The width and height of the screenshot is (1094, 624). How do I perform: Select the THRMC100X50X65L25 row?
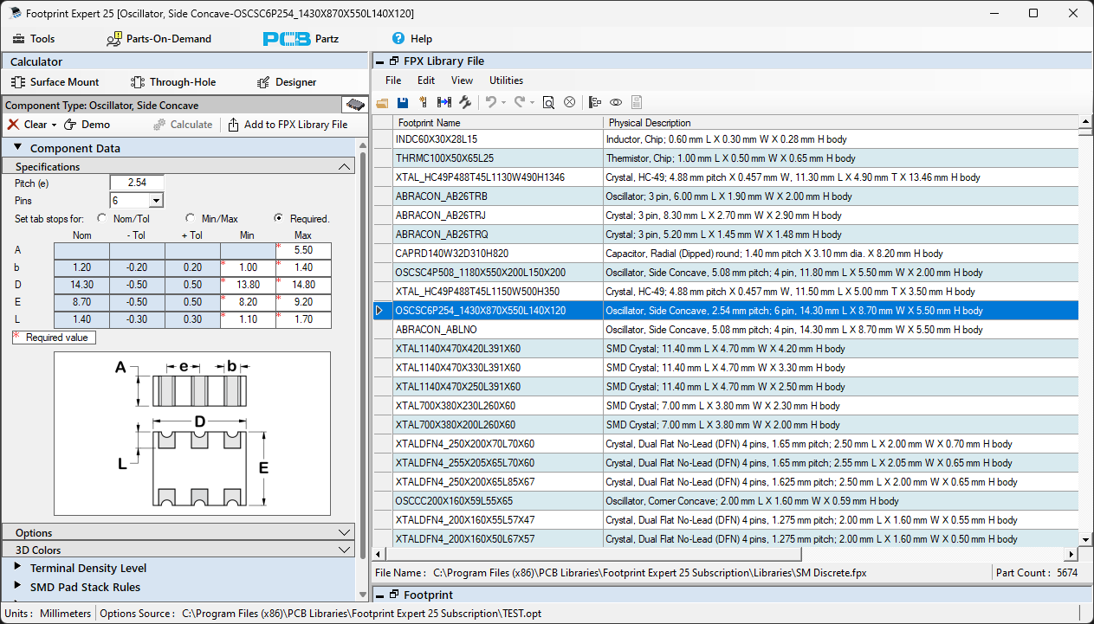[x=726, y=158]
